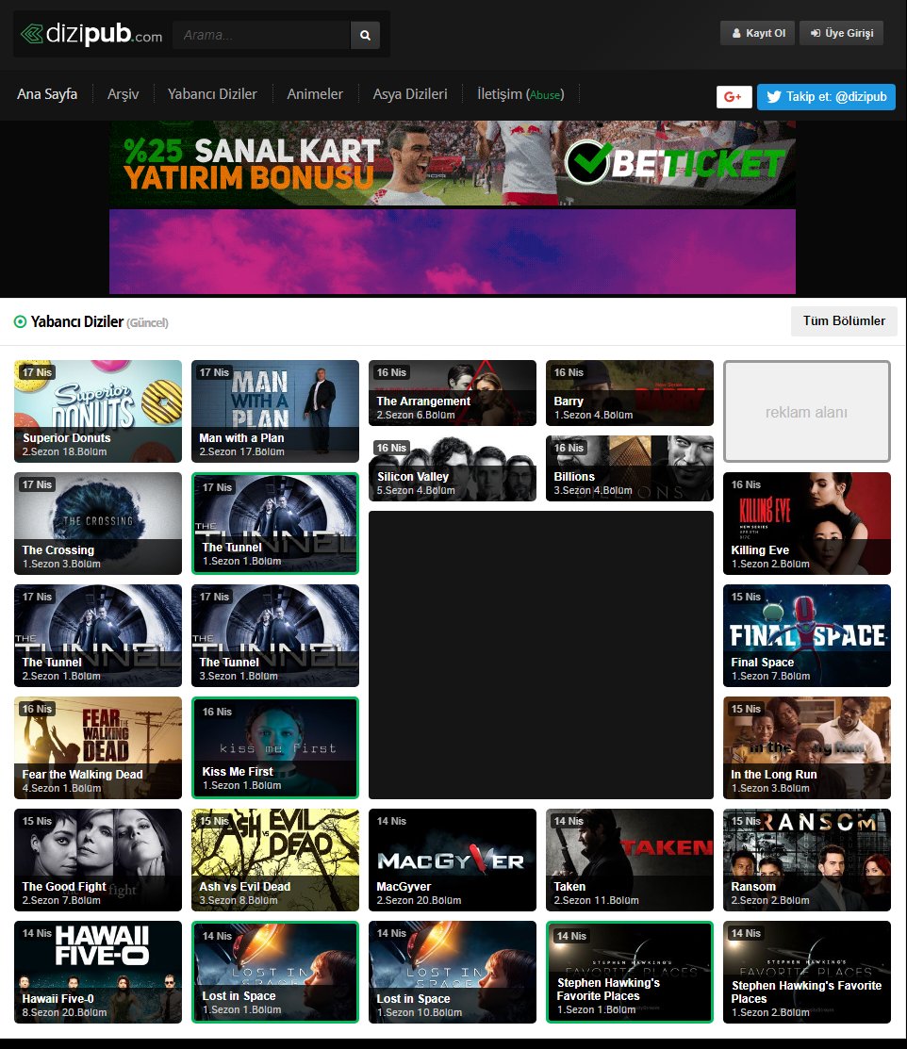Click the Yabancı Diziler (Güncel) heading
This screenshot has width=907, height=1049.
(x=99, y=321)
